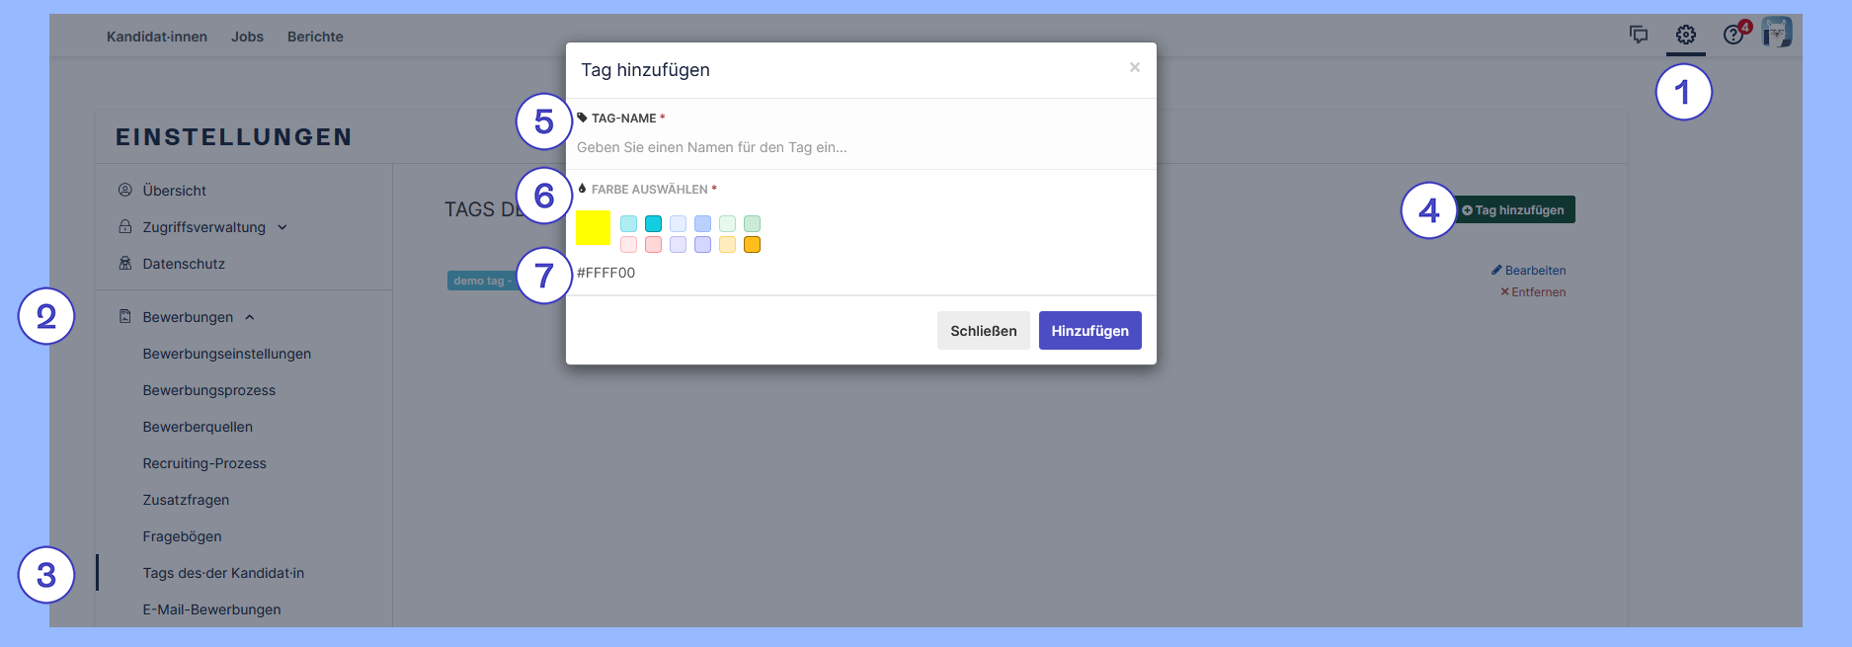Close the Tag hinzufügen dialog with X

click(1135, 67)
